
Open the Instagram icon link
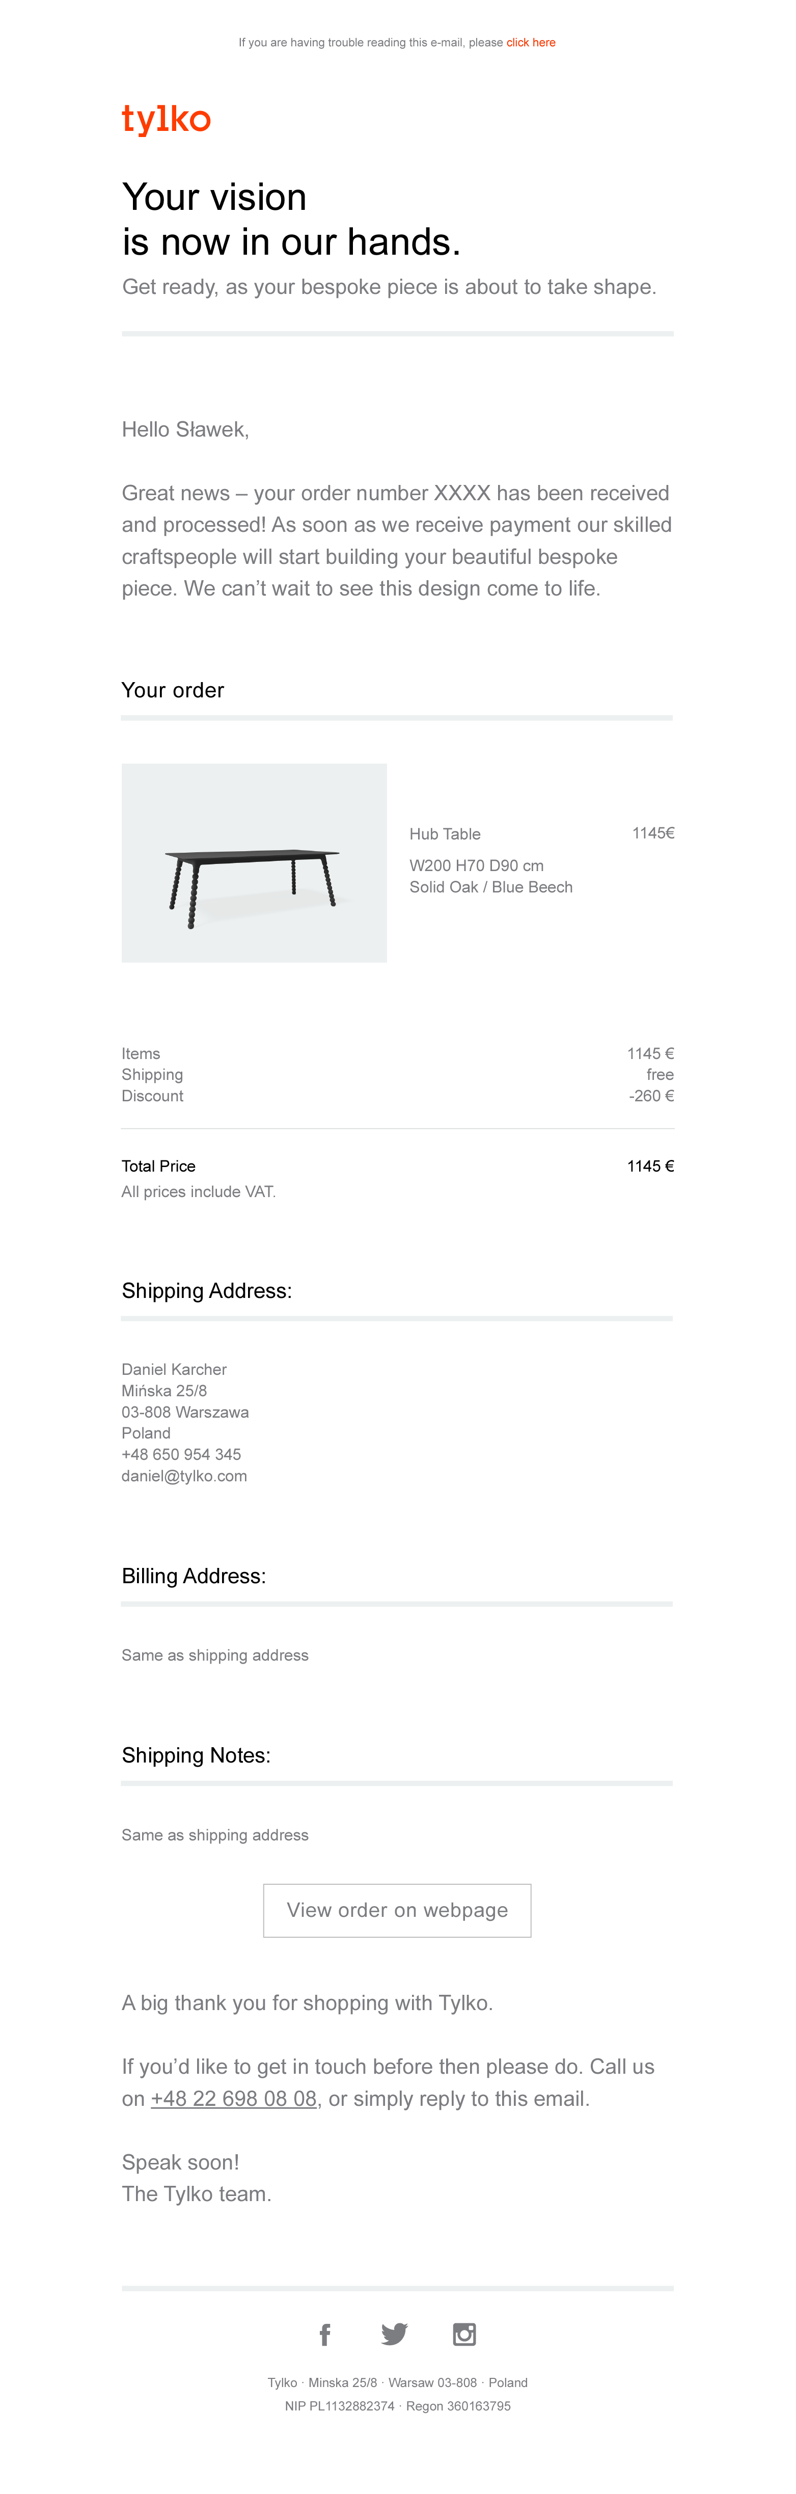[465, 2334]
